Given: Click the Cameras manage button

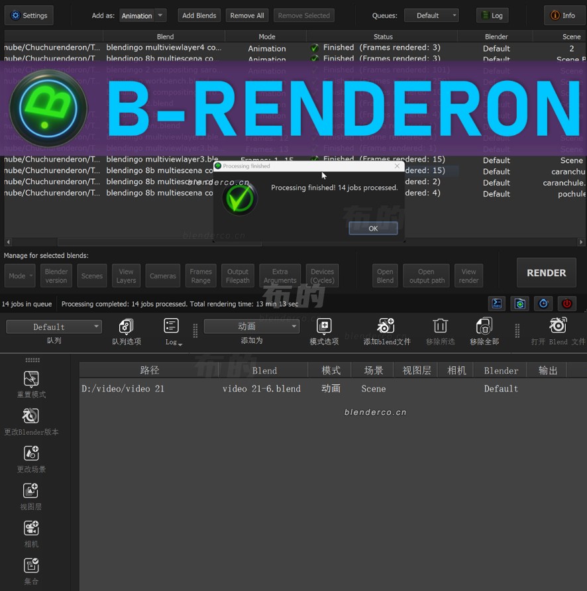Looking at the screenshot, I should [x=163, y=276].
